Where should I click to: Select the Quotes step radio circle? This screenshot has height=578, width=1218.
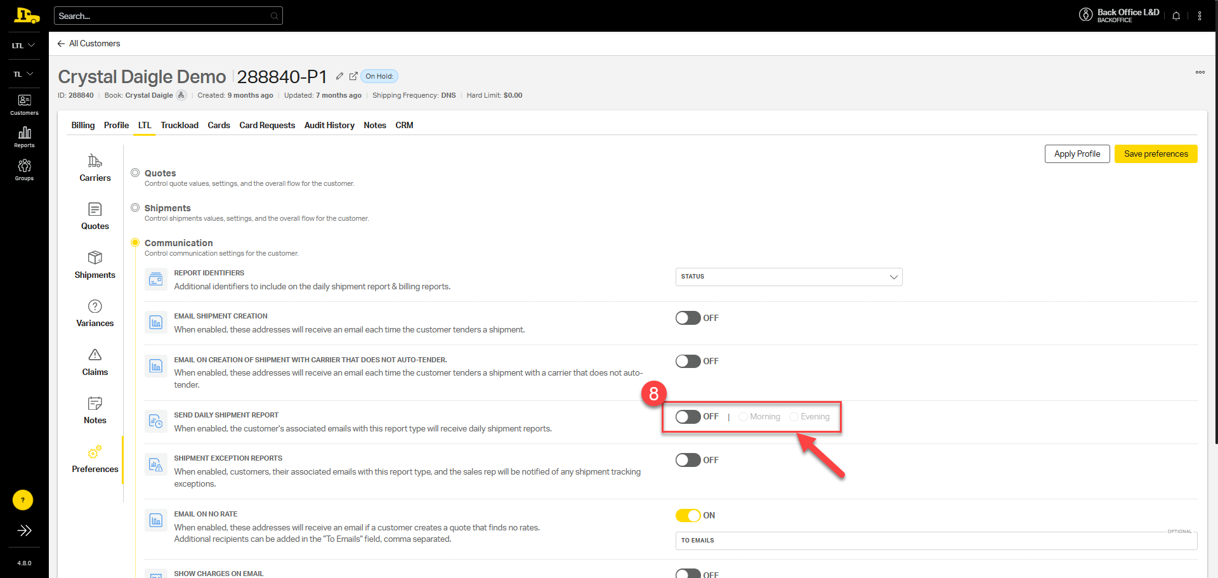[135, 173]
